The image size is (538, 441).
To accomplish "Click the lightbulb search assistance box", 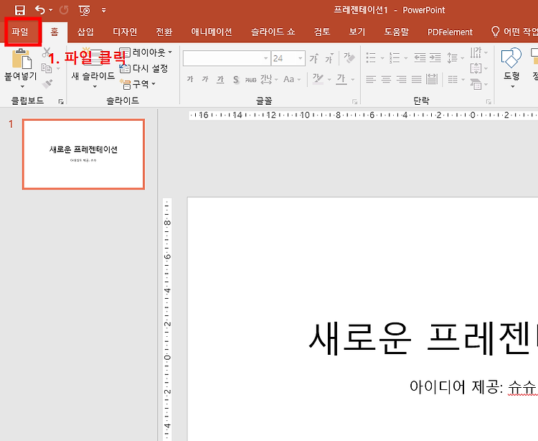I will click(x=514, y=32).
